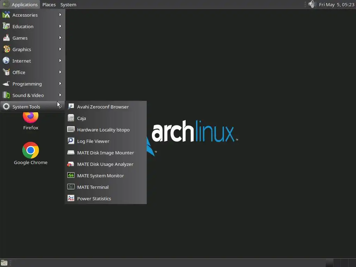Open MATE Disk Usage Analyzer
Screen dimensions: 356x267
pyautogui.click(x=106, y=164)
